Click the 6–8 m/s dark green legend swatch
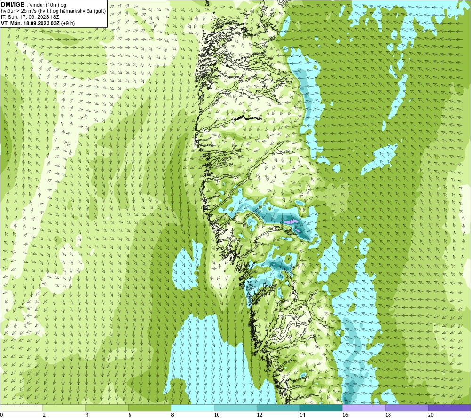Viewport: 471px width, 418px height. 150,408
